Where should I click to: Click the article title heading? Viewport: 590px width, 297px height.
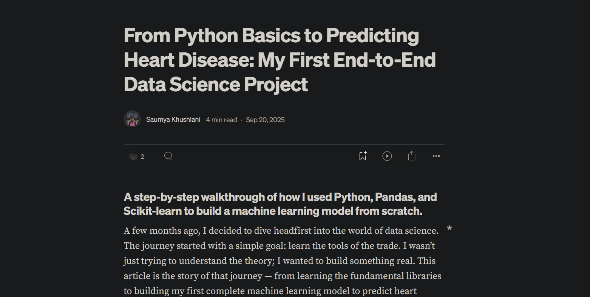click(x=280, y=60)
